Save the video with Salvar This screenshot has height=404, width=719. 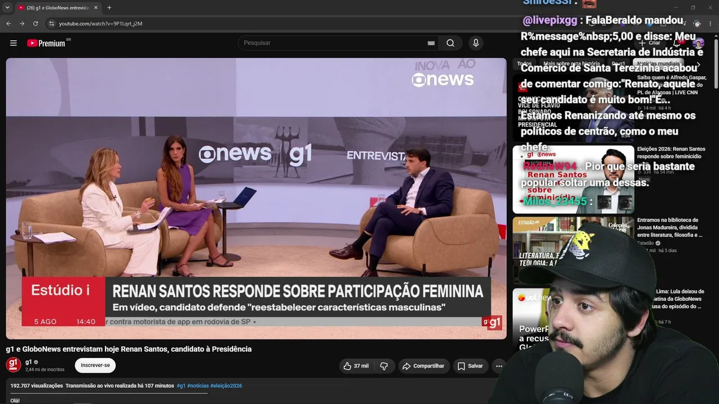point(470,366)
